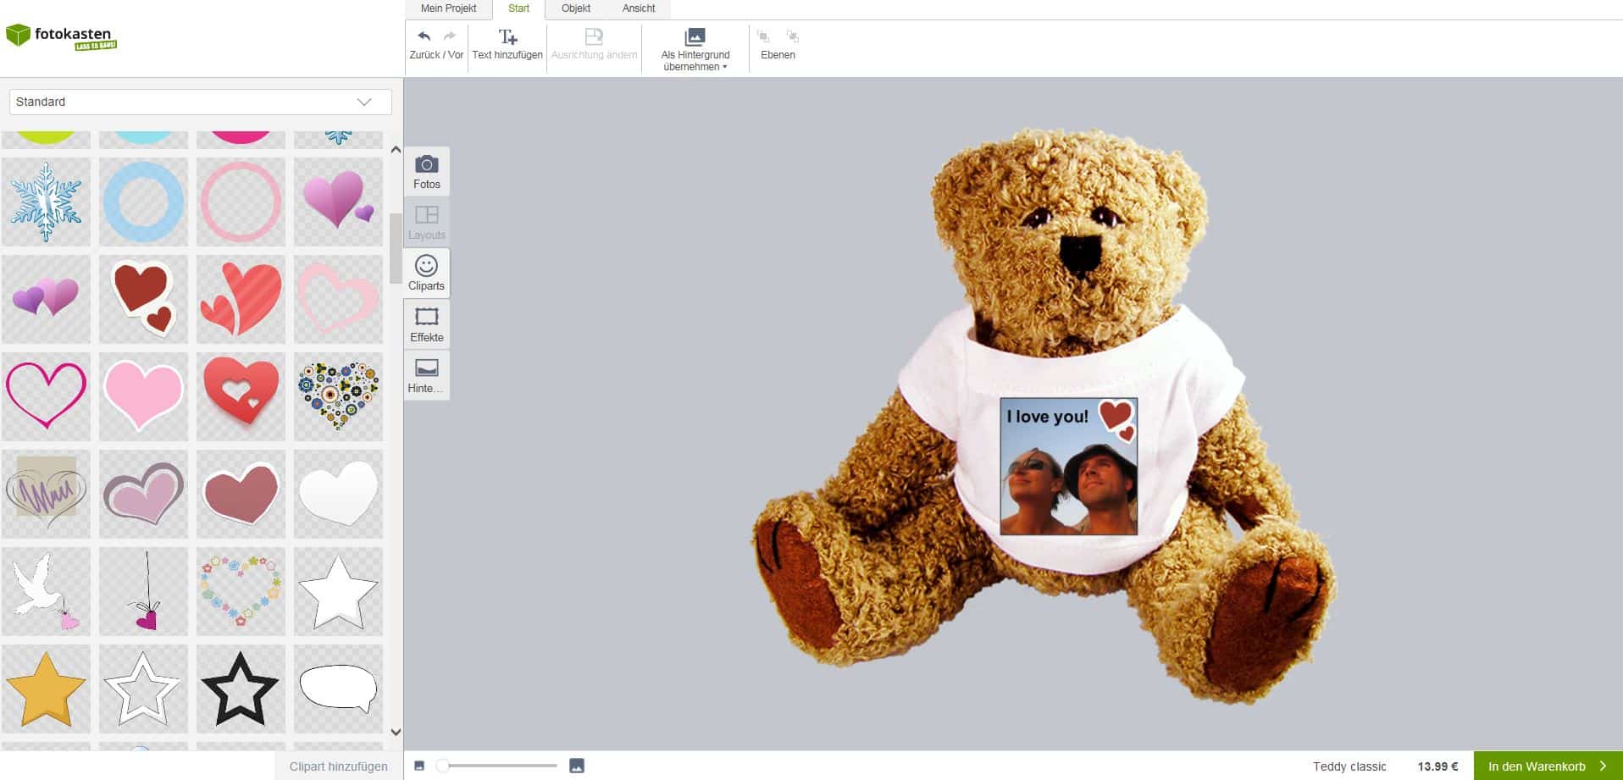Select the outlined white star clipart

(x=143, y=689)
